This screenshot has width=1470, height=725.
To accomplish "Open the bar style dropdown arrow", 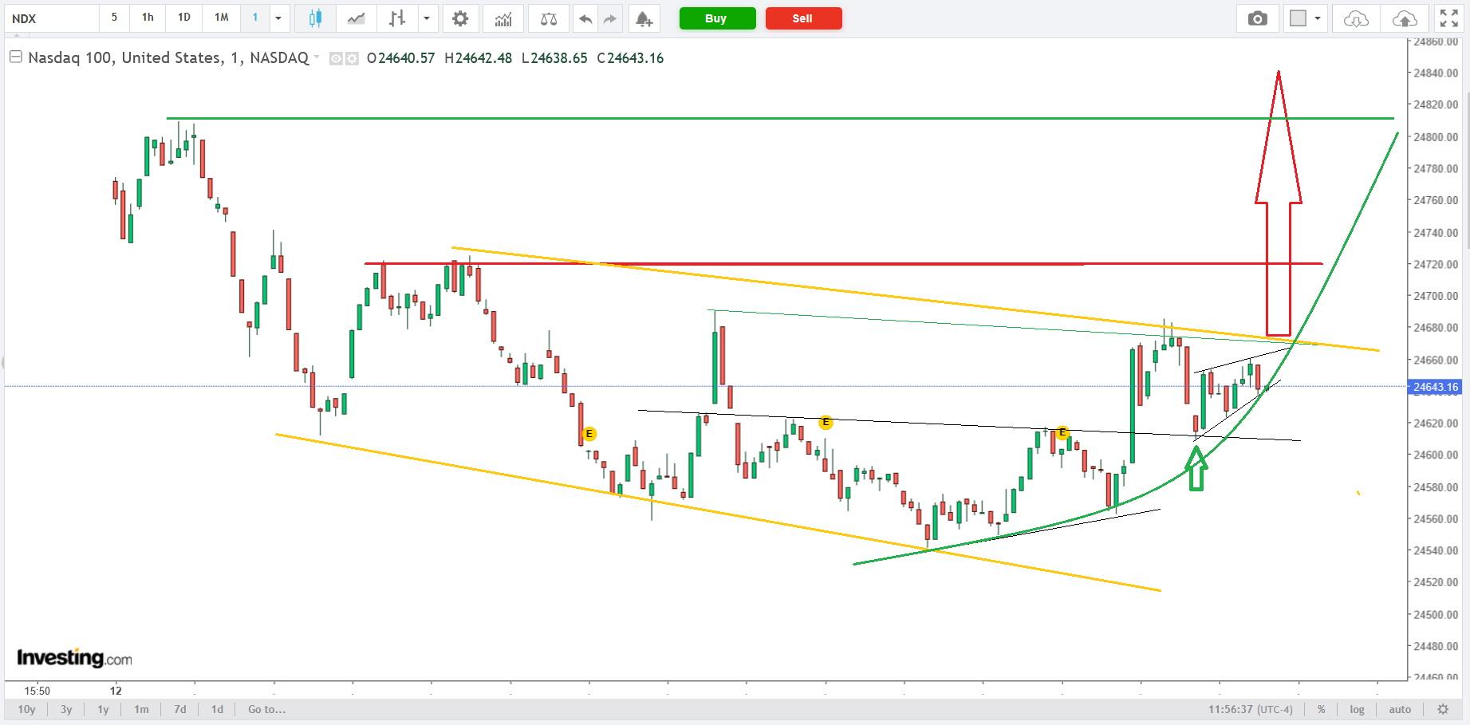I will point(427,18).
